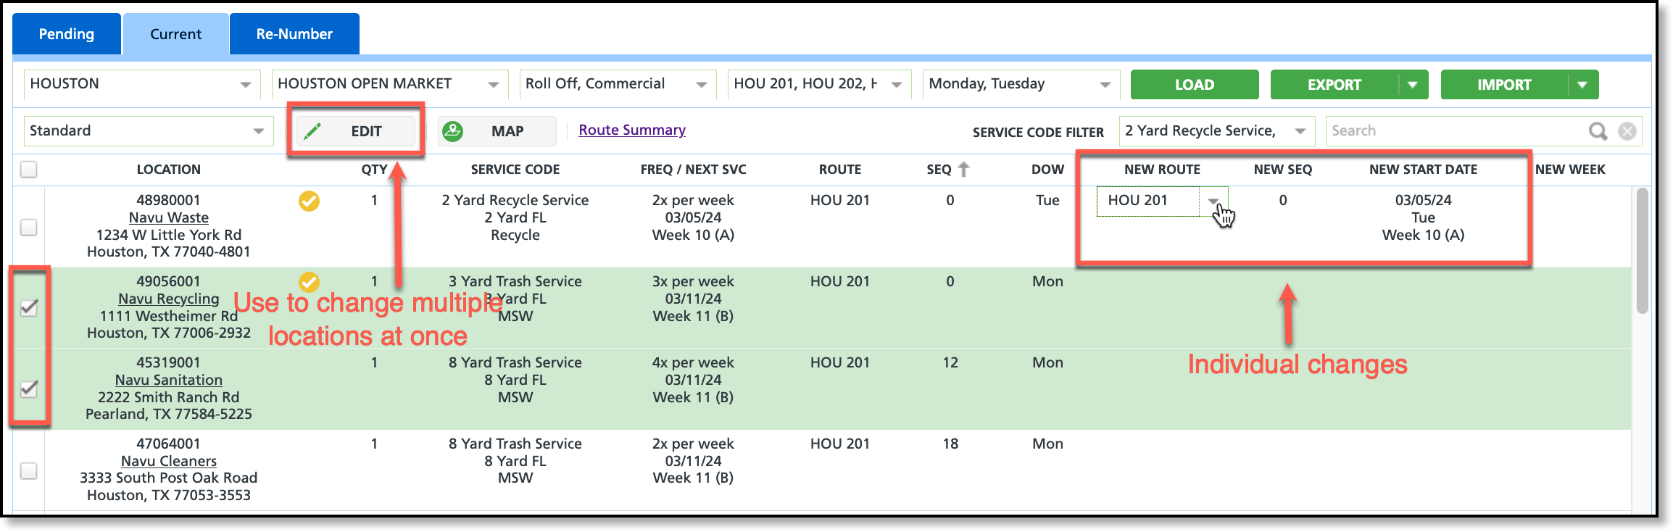Uncheck the Navu Recycling row checkbox

point(29,308)
